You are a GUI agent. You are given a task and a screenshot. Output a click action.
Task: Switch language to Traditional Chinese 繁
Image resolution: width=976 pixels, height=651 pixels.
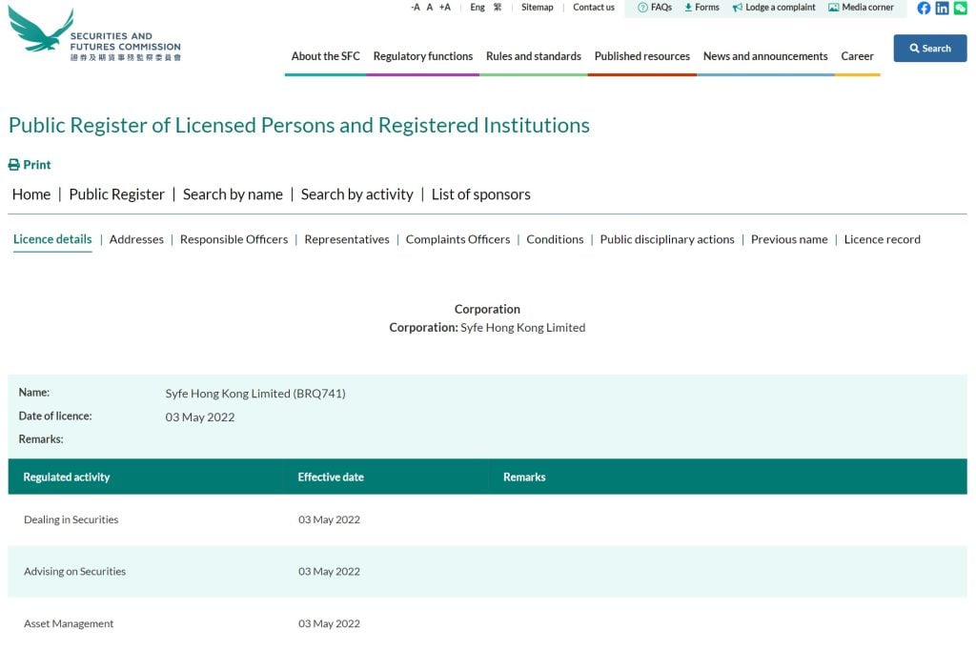[x=498, y=8]
